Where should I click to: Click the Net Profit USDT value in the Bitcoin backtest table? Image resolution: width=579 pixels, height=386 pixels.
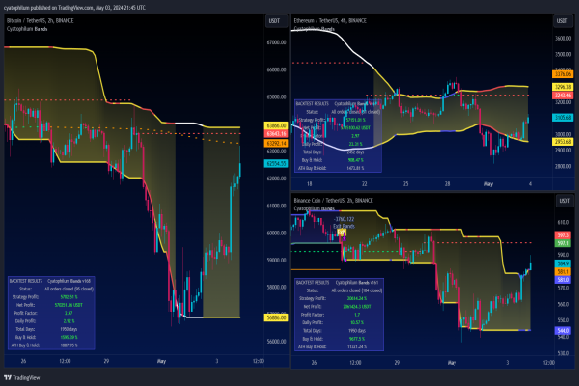[69, 305]
